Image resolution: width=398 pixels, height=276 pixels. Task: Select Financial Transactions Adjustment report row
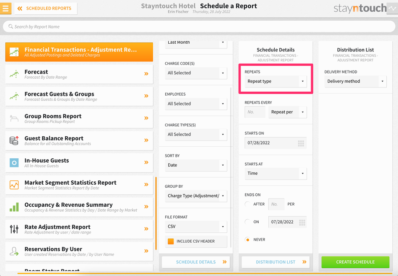pos(79,52)
